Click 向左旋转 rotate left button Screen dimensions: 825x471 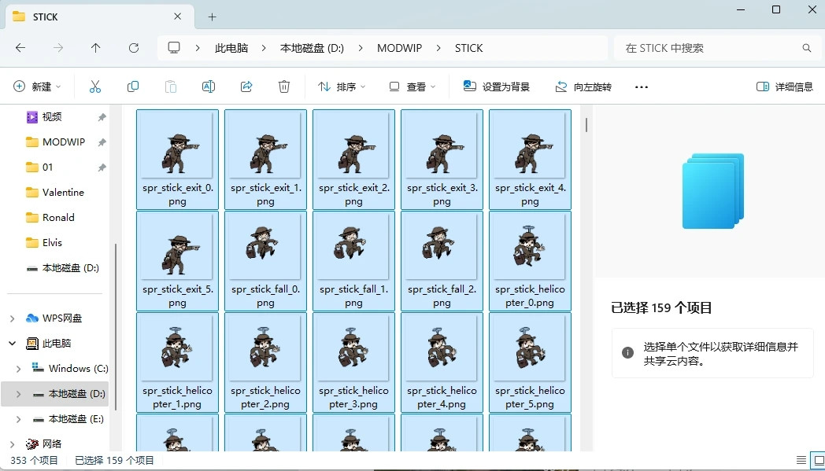click(583, 86)
